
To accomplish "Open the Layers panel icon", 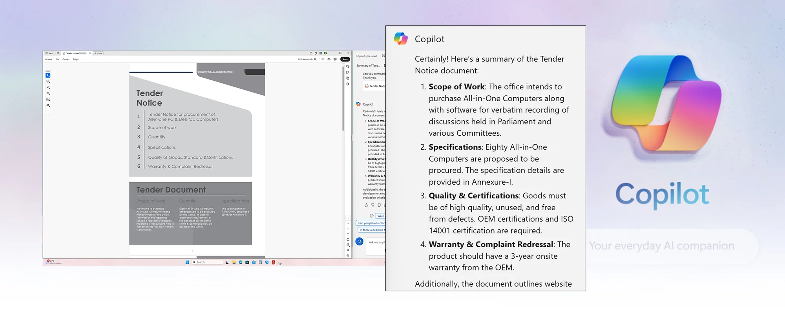I will click(348, 84).
